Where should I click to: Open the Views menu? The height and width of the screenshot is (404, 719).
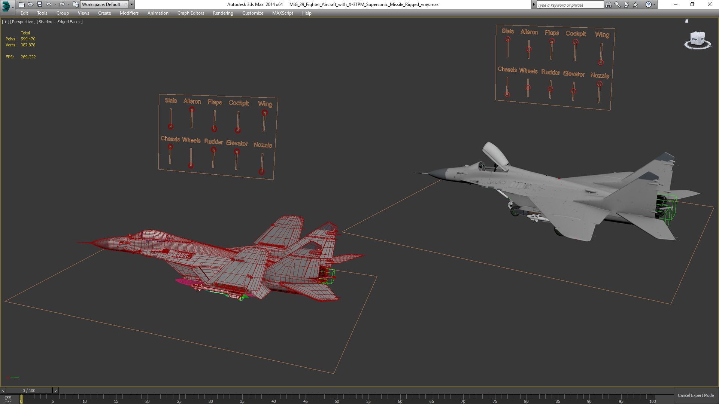pyautogui.click(x=83, y=13)
